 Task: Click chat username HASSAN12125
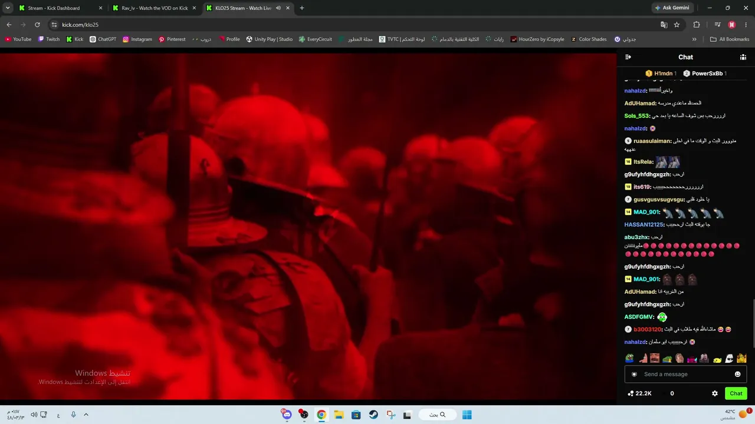click(644, 224)
